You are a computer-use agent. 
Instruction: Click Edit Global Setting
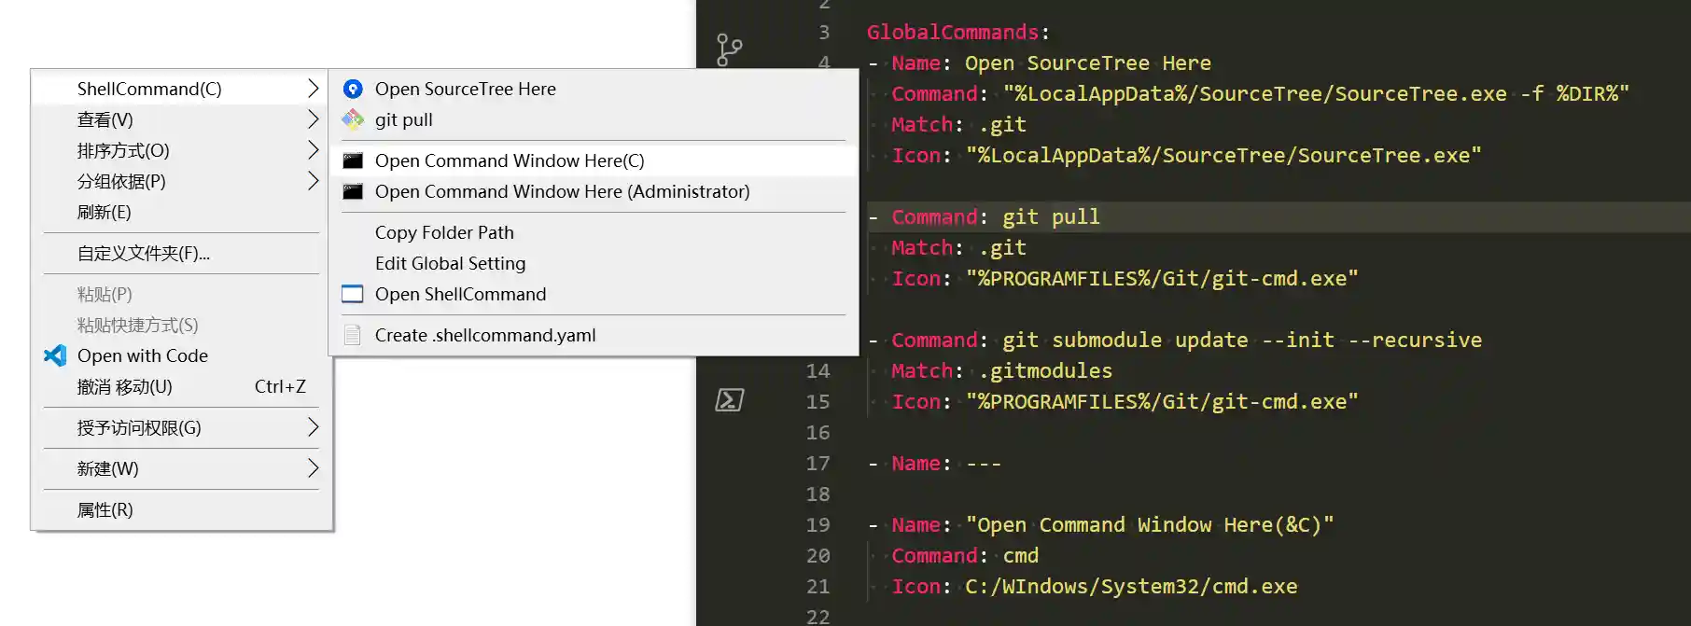(450, 263)
